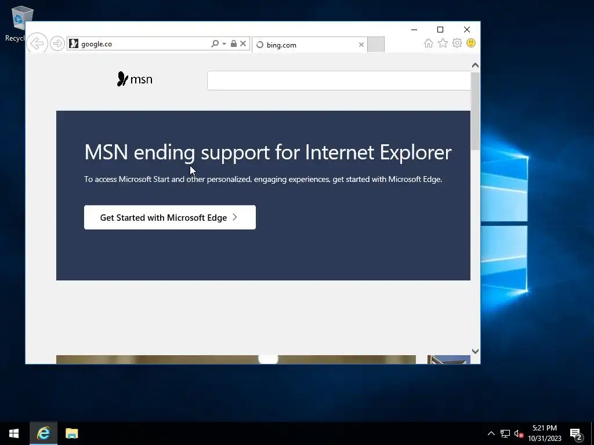Show hidden tray icons chevron
Image resolution: width=594 pixels, height=445 pixels.
[491, 433]
